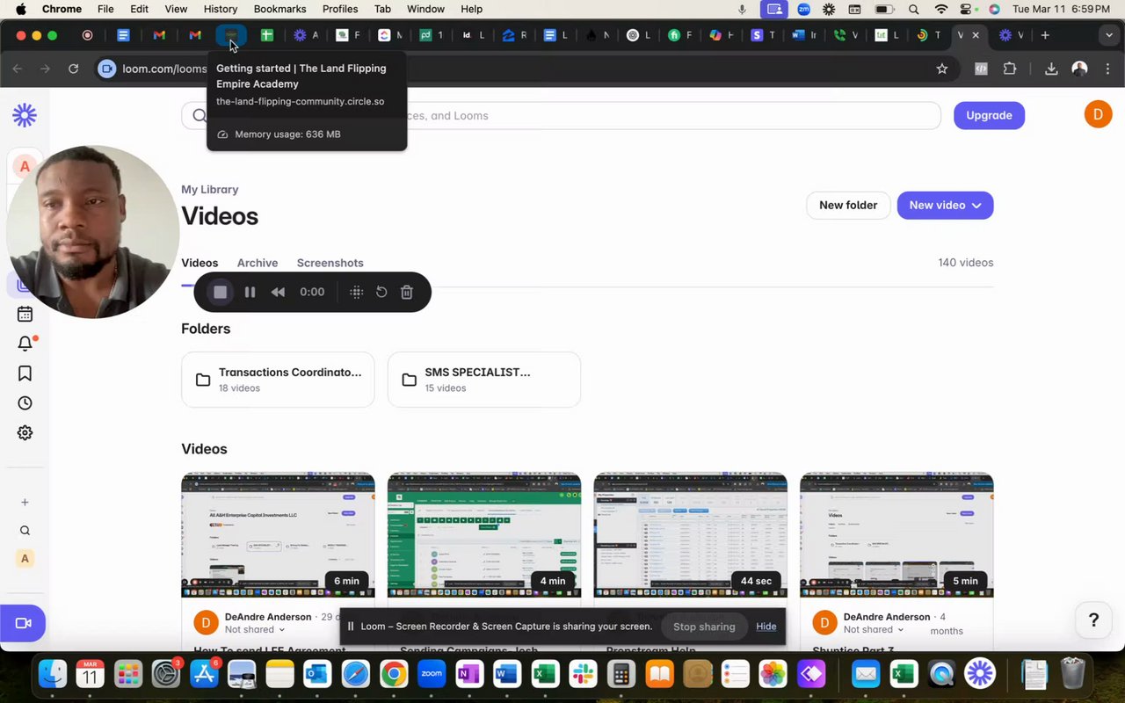This screenshot has width=1125, height=703.
Task: Open the File menu in the menu bar
Action: click(105, 9)
